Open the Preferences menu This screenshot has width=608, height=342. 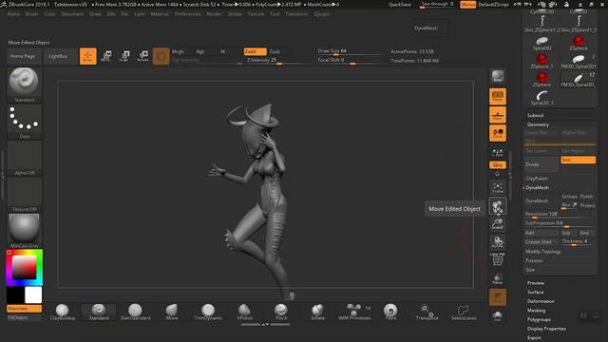(188, 14)
